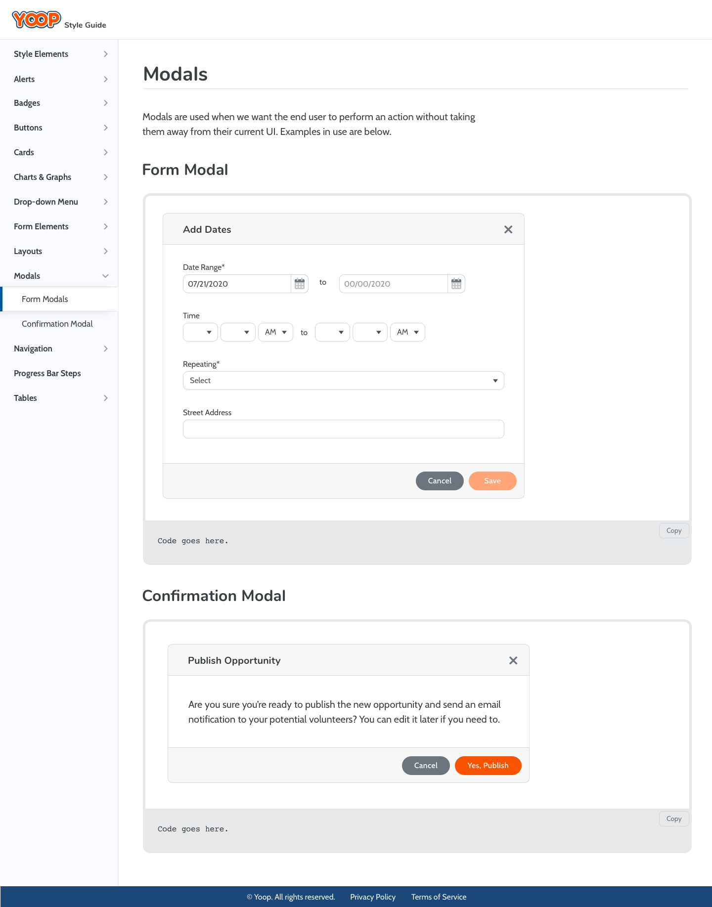Click the Street Address label
712x907 pixels.
coord(207,412)
